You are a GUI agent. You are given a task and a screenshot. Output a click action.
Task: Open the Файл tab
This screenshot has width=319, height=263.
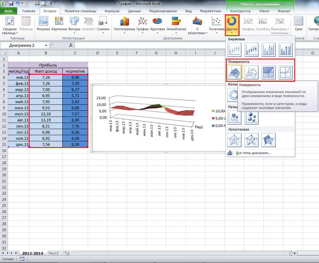tap(8, 11)
